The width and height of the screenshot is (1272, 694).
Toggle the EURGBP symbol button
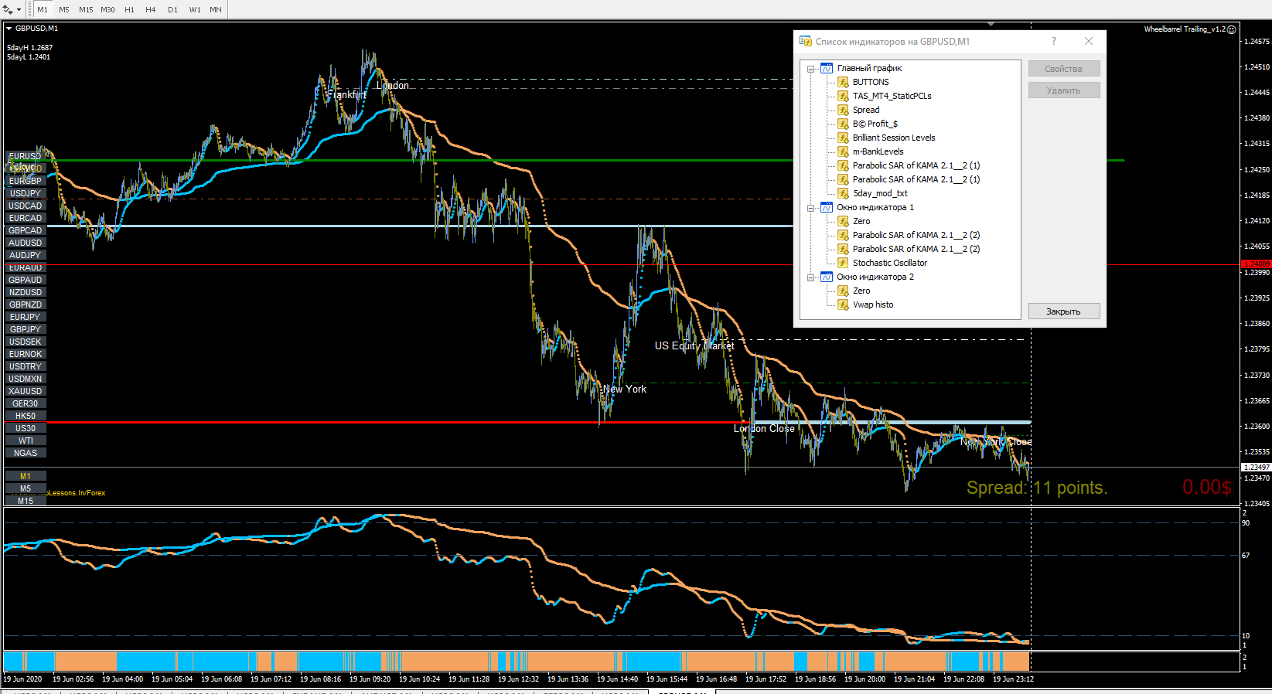[x=26, y=181]
